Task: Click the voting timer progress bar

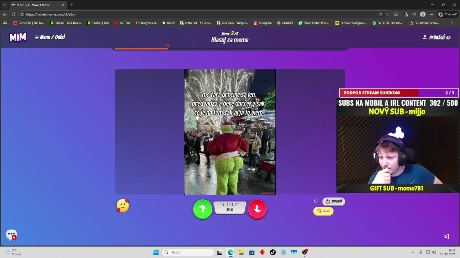Action: pyautogui.click(x=230, y=48)
